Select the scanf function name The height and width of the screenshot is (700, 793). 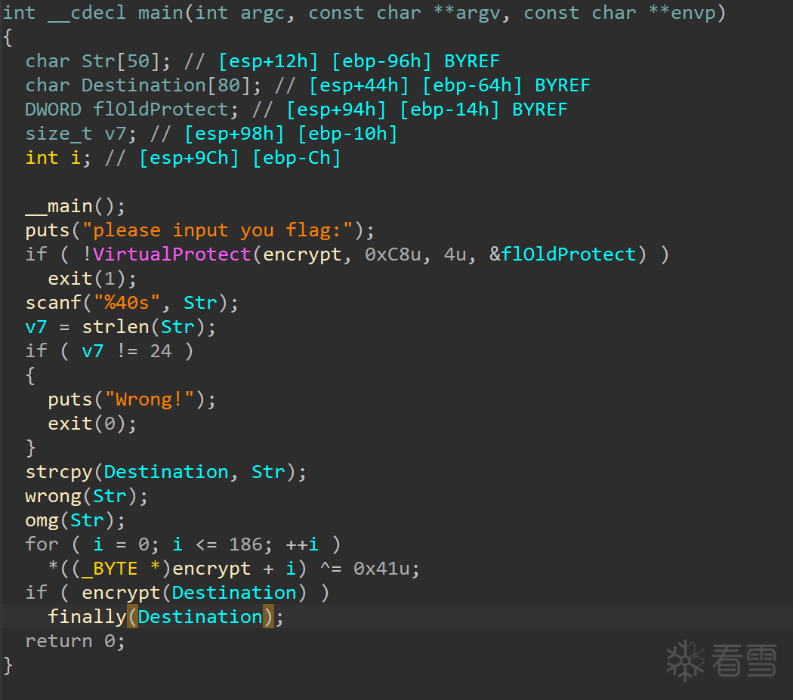click(52, 302)
